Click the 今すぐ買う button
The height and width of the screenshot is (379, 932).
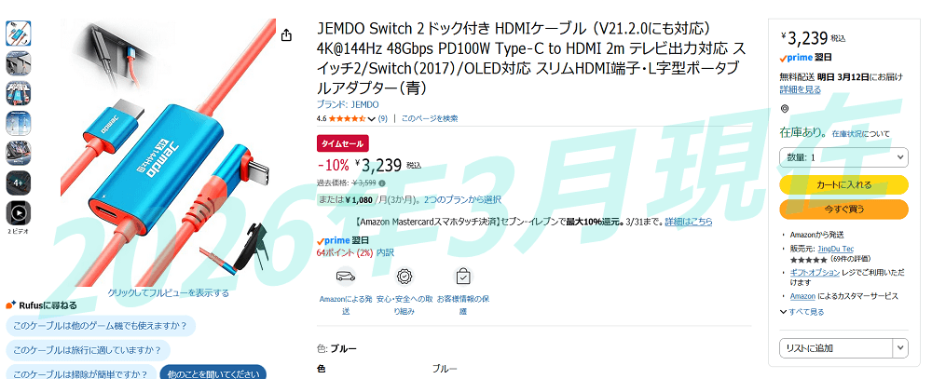click(843, 210)
